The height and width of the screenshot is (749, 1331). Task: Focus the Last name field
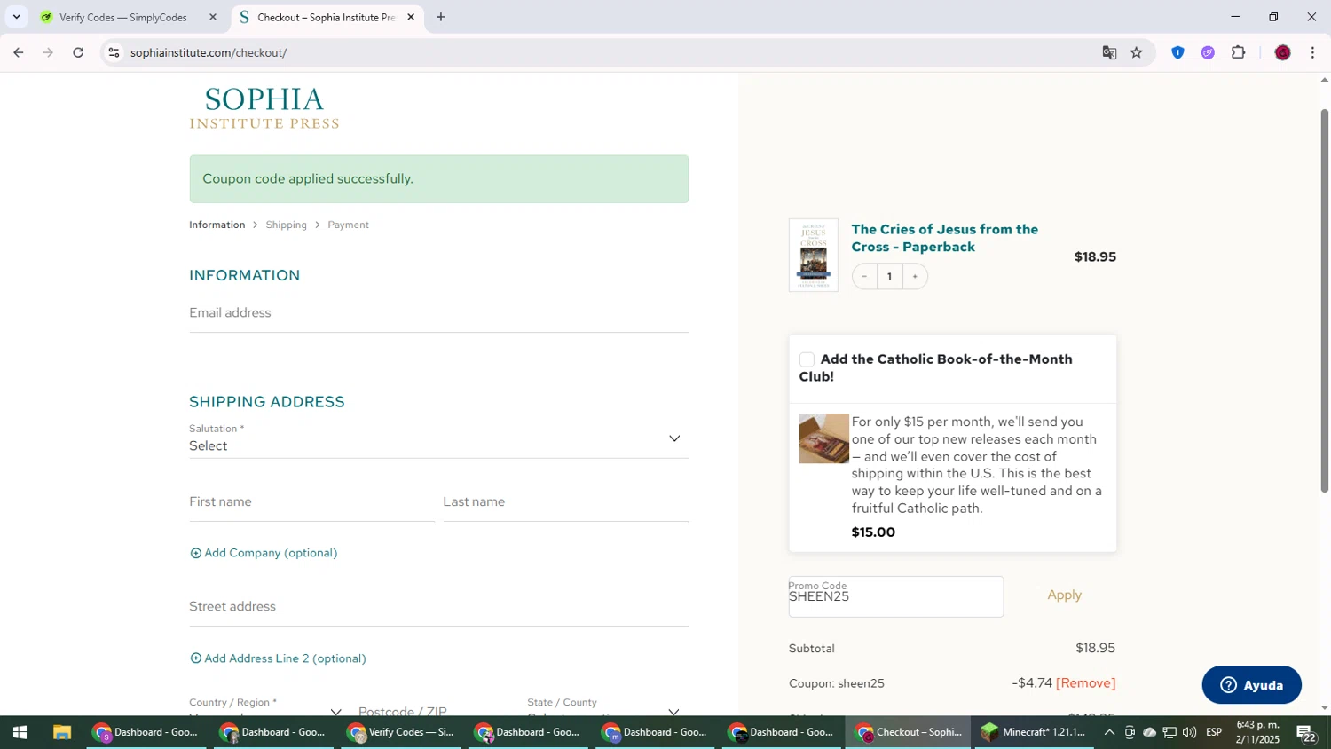coord(565,502)
